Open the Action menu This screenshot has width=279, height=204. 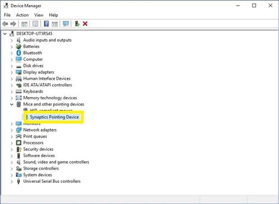22,15
